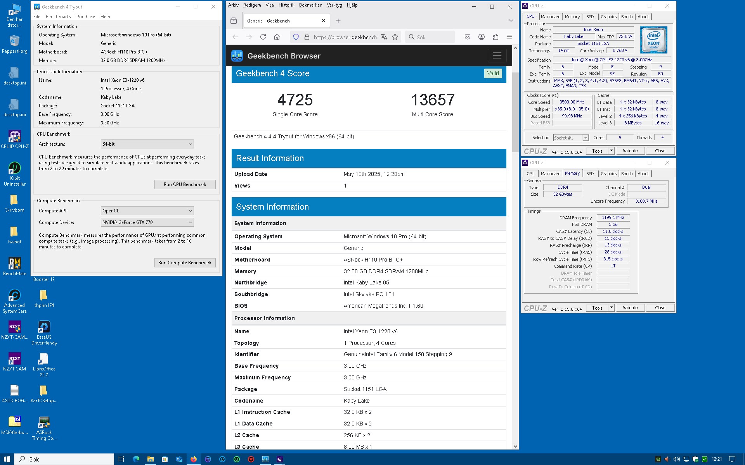Screen dimensions: 745x465
Task: Click Tools button in top CPU-Z window
Action: click(597, 151)
